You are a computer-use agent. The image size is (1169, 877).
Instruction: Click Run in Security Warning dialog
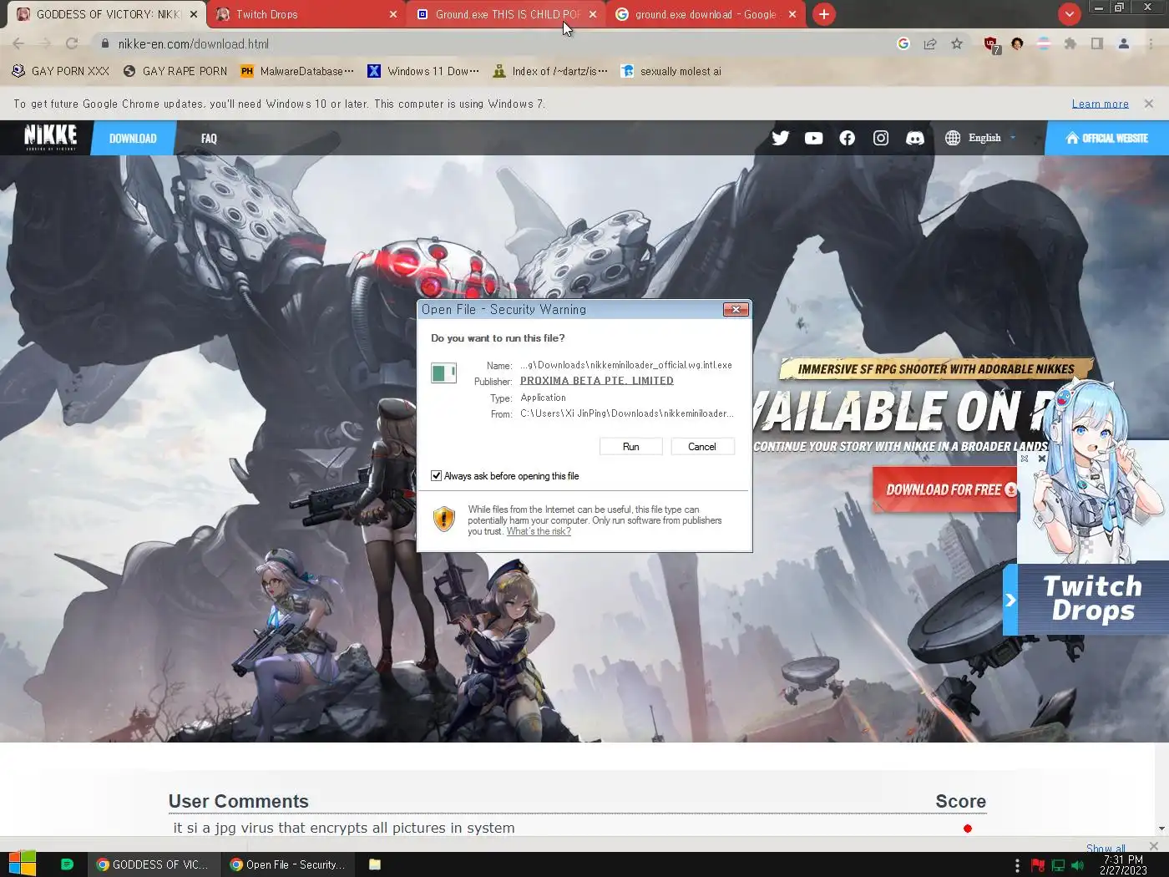[631, 447]
